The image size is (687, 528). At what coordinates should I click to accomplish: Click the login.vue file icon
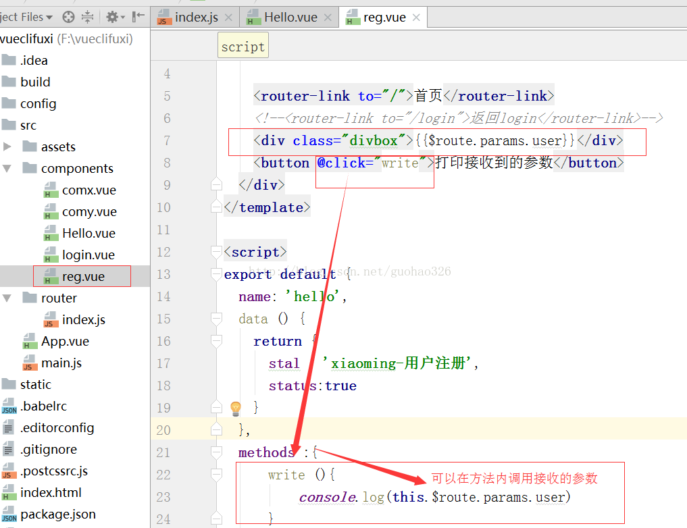(x=51, y=255)
